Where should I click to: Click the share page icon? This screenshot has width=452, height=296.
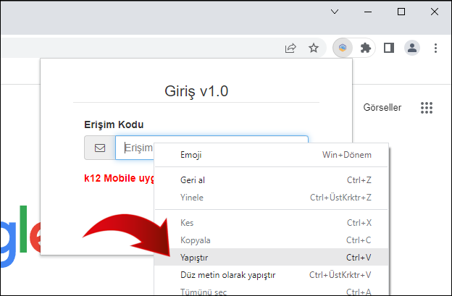pyautogui.click(x=290, y=48)
